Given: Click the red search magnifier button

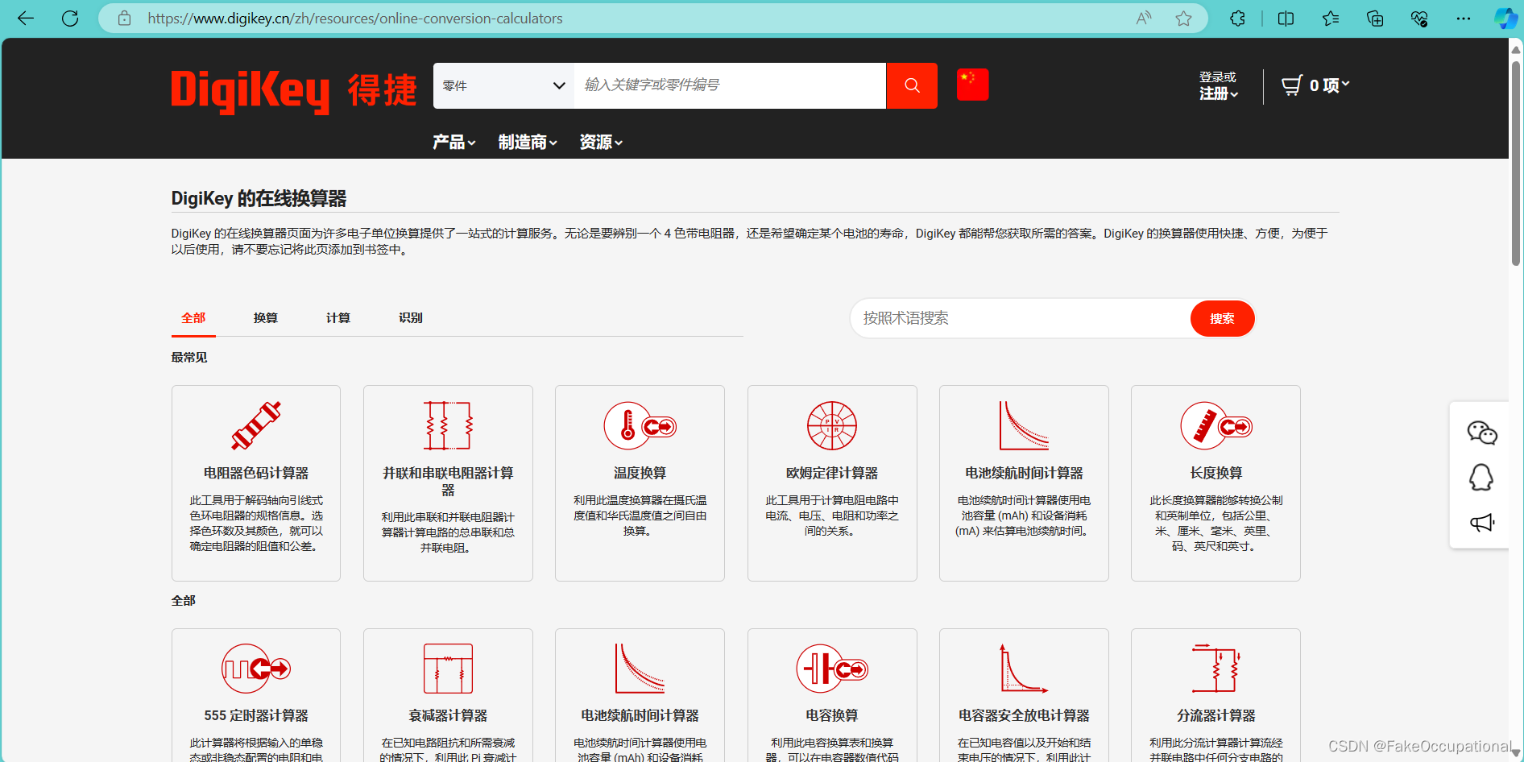Looking at the screenshot, I should point(912,85).
